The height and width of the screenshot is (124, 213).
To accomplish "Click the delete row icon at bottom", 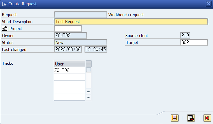I will pyautogui.click(x=191, y=118).
